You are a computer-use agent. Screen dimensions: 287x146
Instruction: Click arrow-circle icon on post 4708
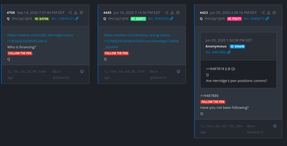pos(82,12)
